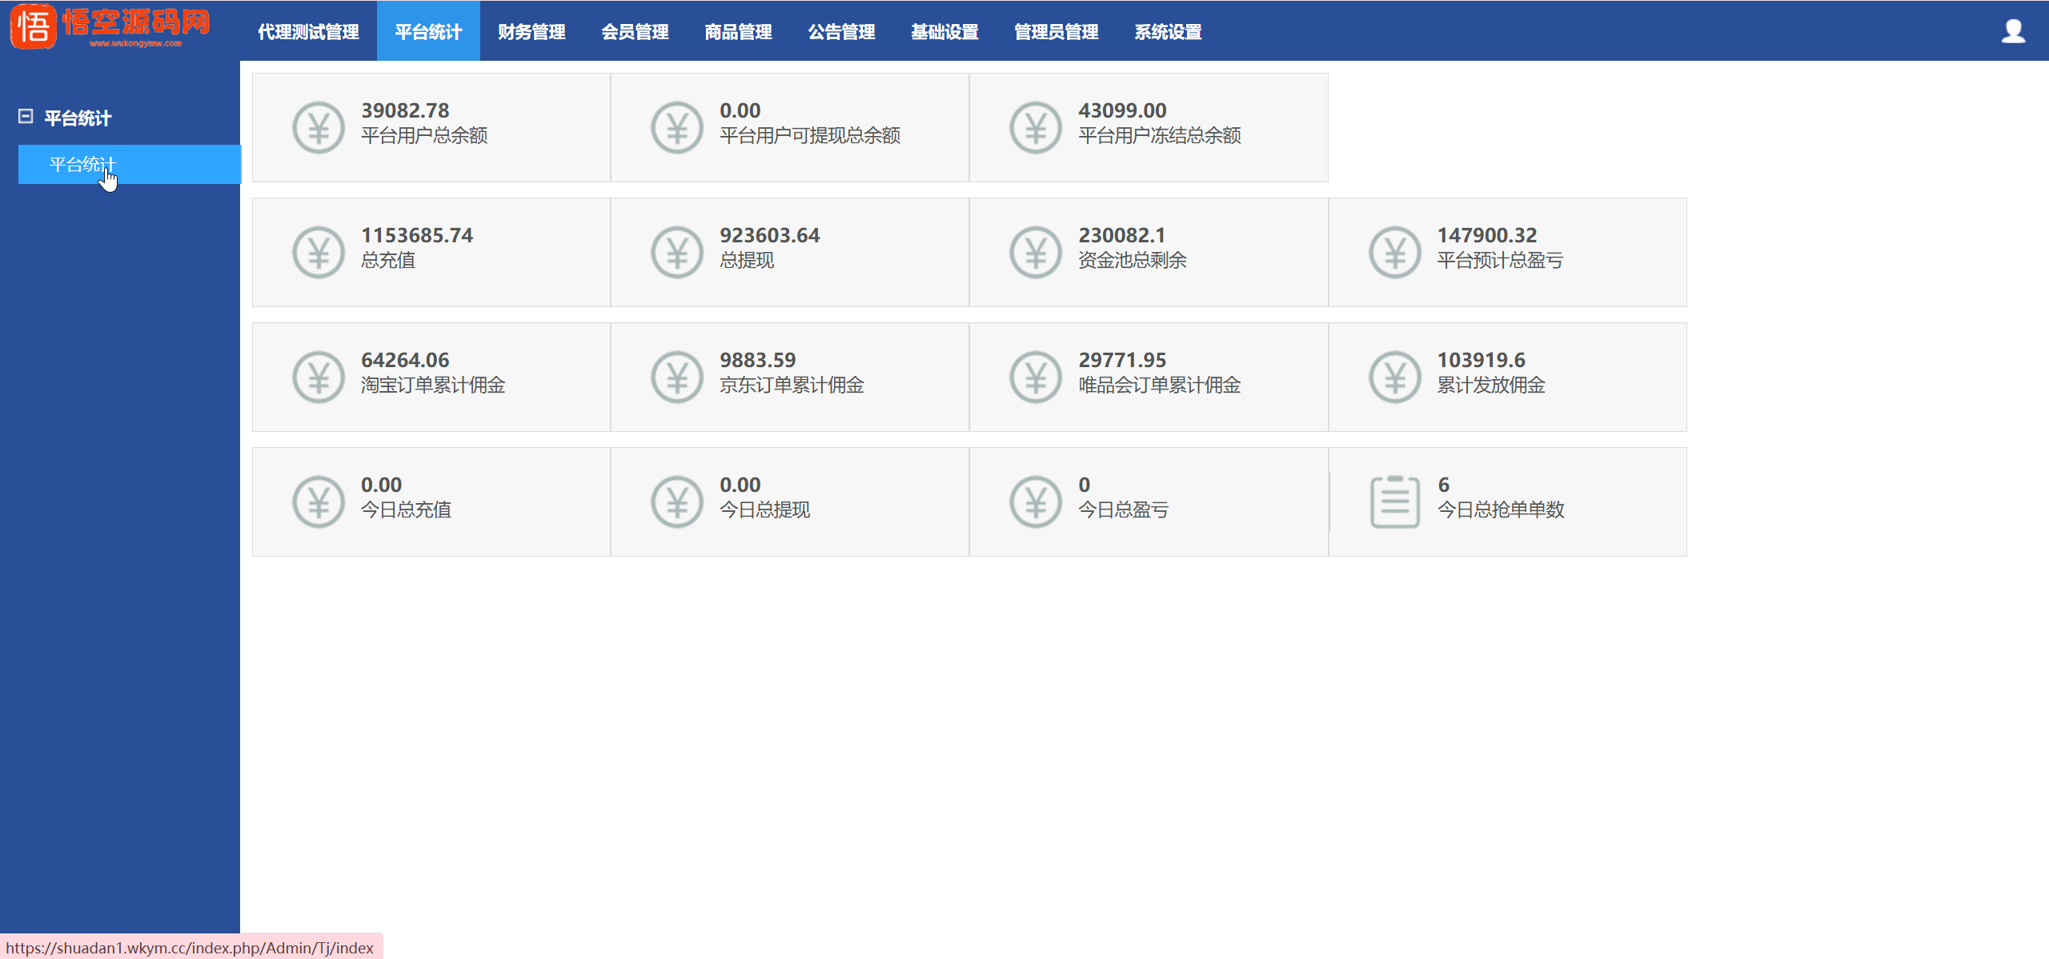The width and height of the screenshot is (2049, 959).
Task: Click the yen icon beside 总充值
Action: 319,253
